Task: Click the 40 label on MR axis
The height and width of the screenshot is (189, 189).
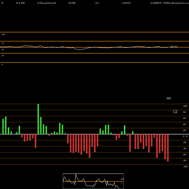Action: tap(184, 124)
